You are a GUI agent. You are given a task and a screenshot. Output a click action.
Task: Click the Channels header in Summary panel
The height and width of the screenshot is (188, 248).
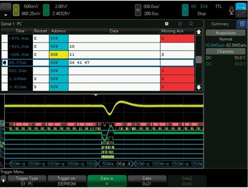point(226,52)
